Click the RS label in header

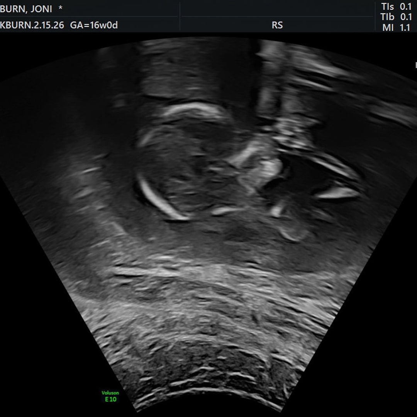click(277, 25)
